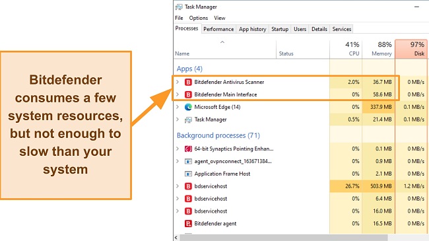The height and width of the screenshot is (241, 429).
Task: Click the 36.7 MB memory cell
Action: tap(379, 82)
